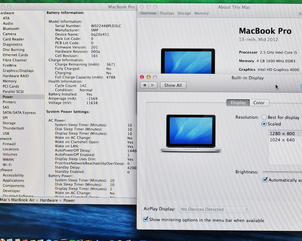This screenshot has height=241, width=302.
Task: Select Firewall in the sidebar
Action: (x=9, y=144)
